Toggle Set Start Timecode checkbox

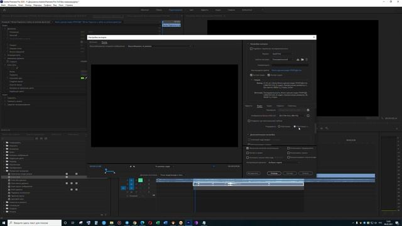point(247,158)
